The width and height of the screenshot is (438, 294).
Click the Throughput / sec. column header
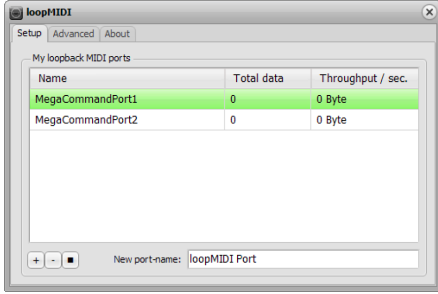click(364, 78)
